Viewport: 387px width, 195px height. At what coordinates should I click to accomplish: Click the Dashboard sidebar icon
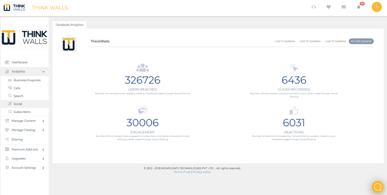click(7, 62)
